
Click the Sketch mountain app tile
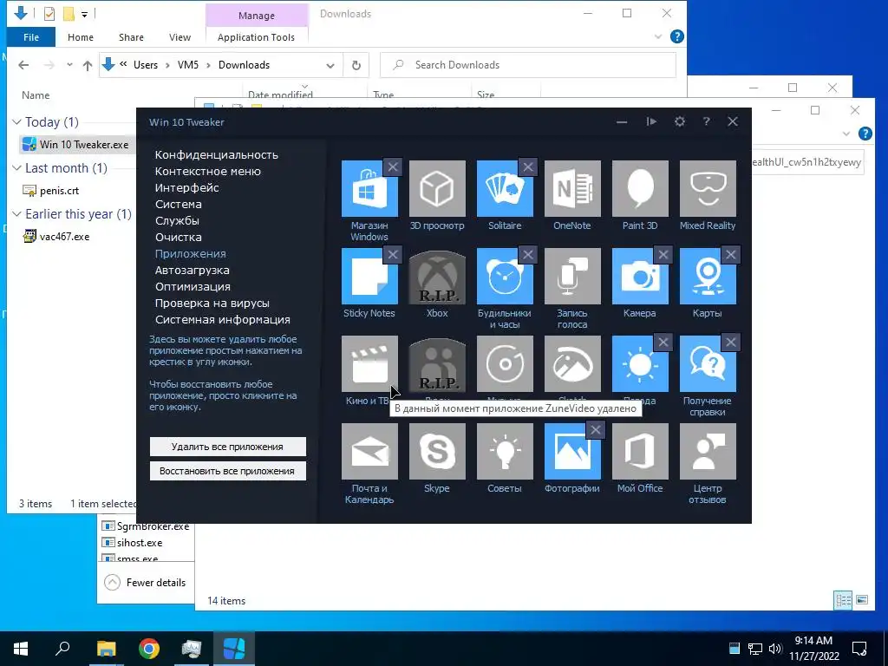pos(572,363)
